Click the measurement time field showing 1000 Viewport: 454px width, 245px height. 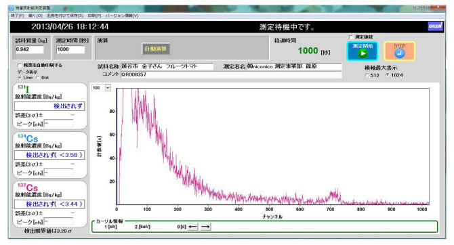click(70, 49)
